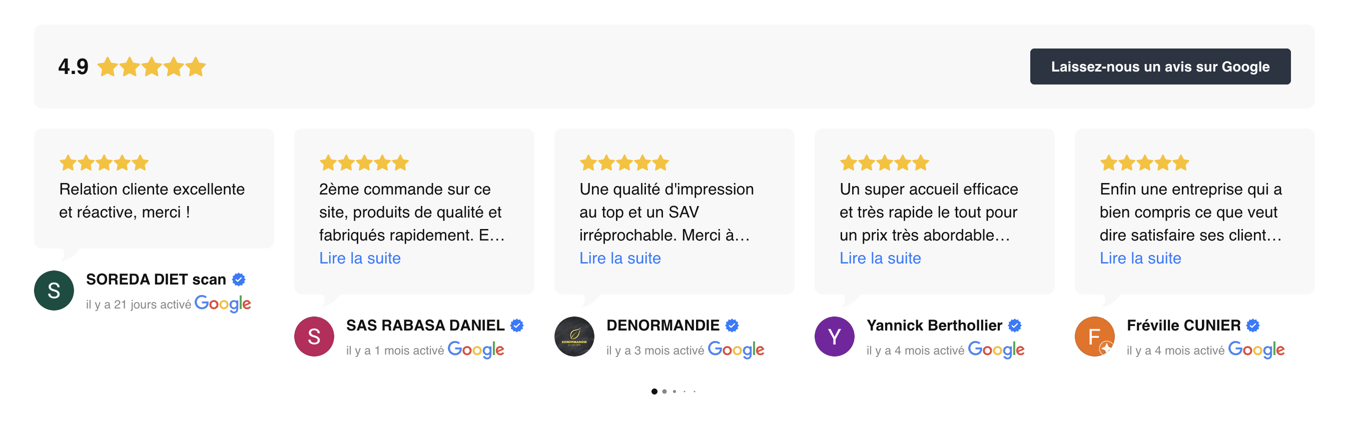This screenshot has width=1355, height=422.
Task: Open the DENORMANDIE profile avatar
Action: pos(574,336)
